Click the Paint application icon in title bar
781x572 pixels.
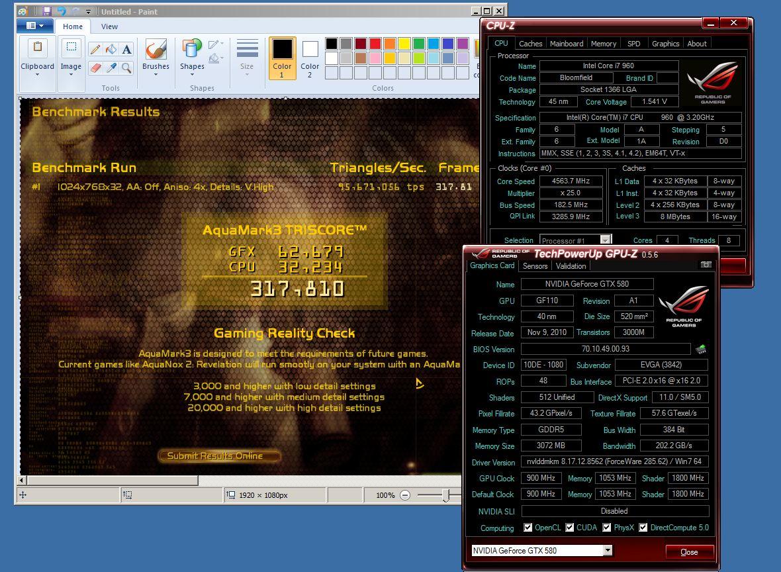(x=23, y=11)
